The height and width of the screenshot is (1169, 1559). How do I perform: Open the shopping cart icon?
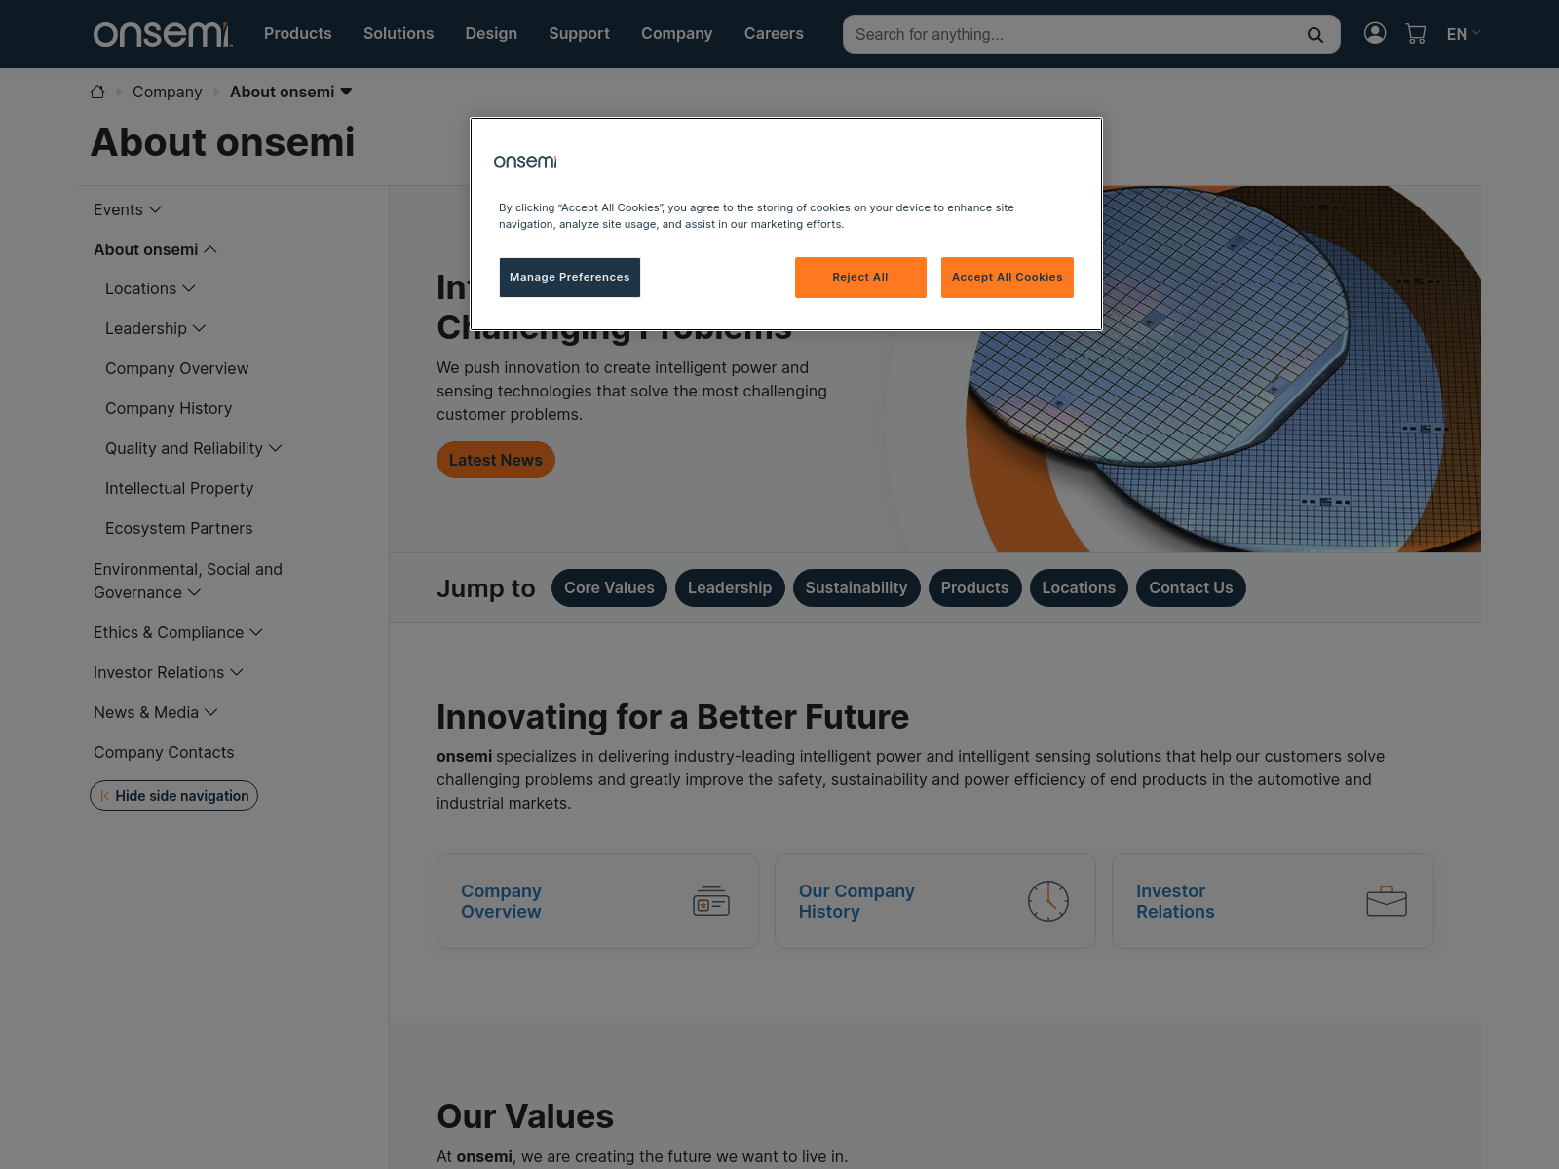[1416, 34]
